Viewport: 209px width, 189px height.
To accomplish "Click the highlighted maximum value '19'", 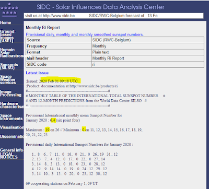I will pyautogui.click(x=47, y=130).
